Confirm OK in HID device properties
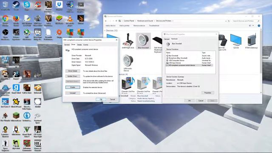This screenshot has height=153, width=272. tap(101, 99)
